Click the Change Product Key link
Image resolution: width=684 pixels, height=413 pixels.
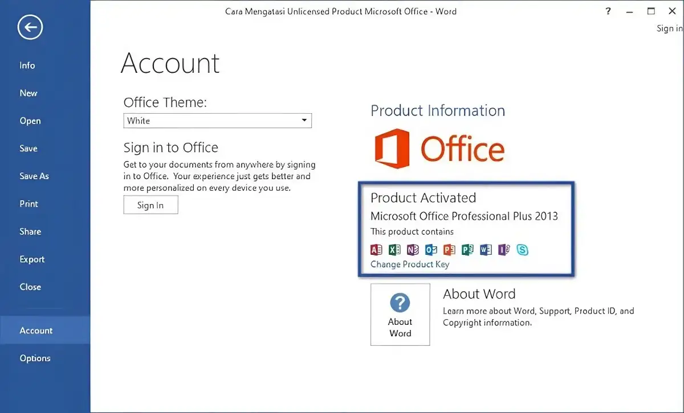[410, 265]
